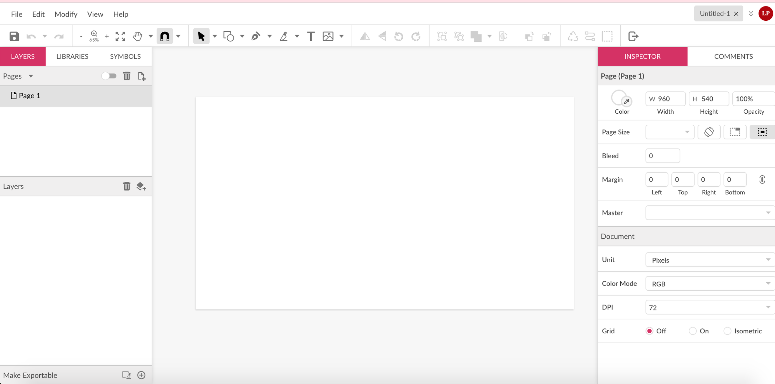Select the Isometric grid option
Screen dimensions: 775x384
coord(727,331)
